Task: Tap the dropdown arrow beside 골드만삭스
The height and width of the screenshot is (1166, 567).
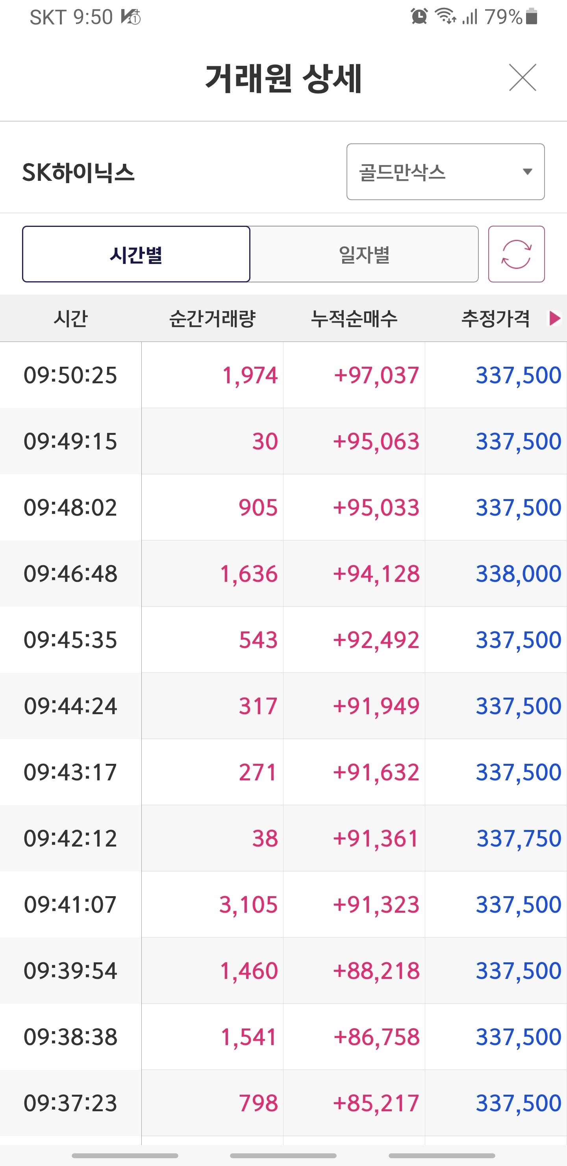Action: click(x=527, y=171)
